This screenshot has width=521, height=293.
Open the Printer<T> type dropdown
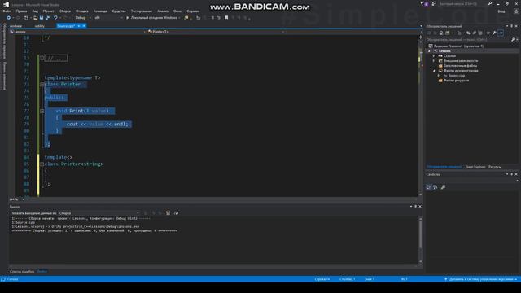pos(216,32)
